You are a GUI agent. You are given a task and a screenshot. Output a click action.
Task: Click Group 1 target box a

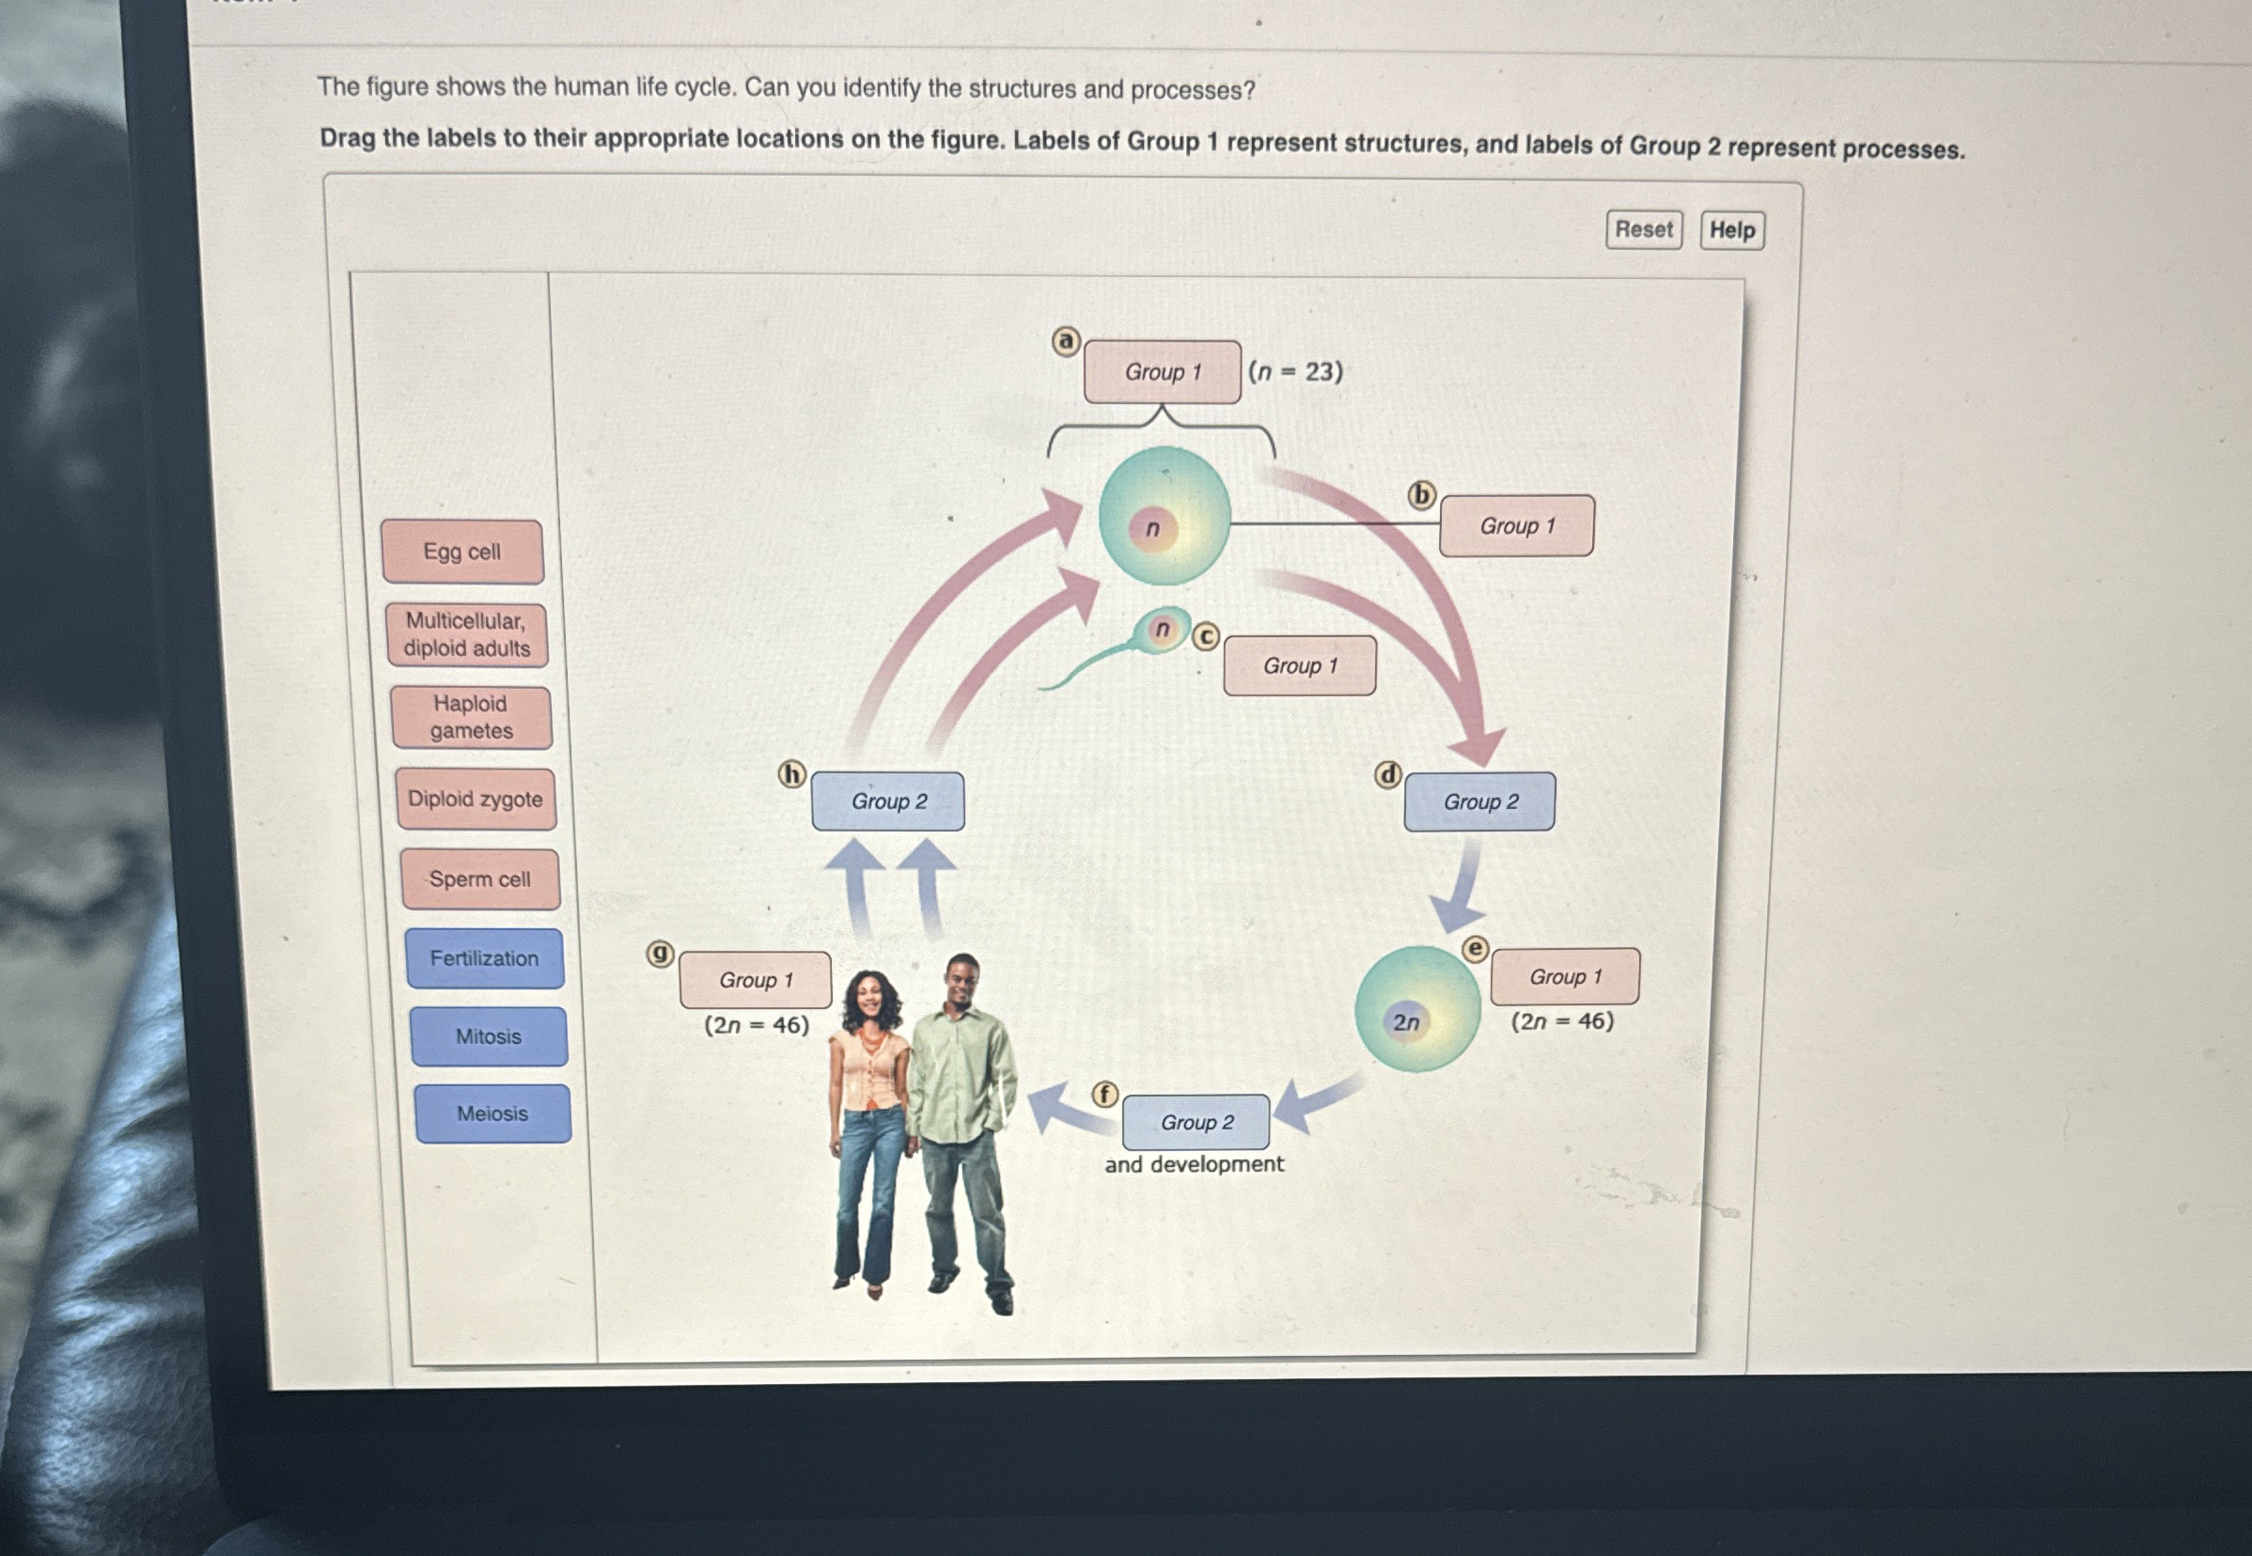(x=1162, y=372)
